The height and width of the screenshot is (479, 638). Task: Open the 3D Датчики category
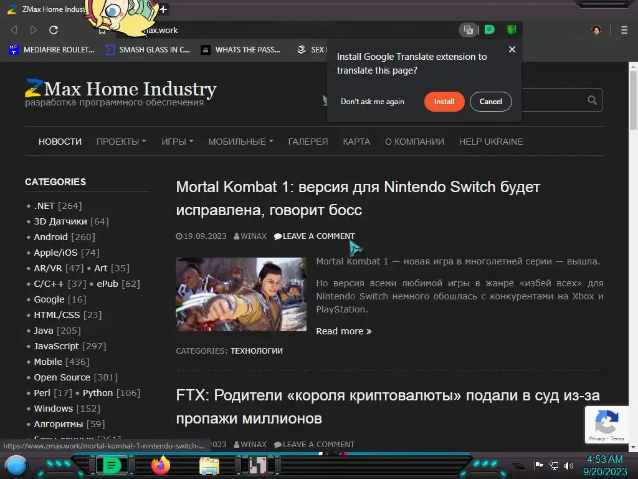[60, 221]
